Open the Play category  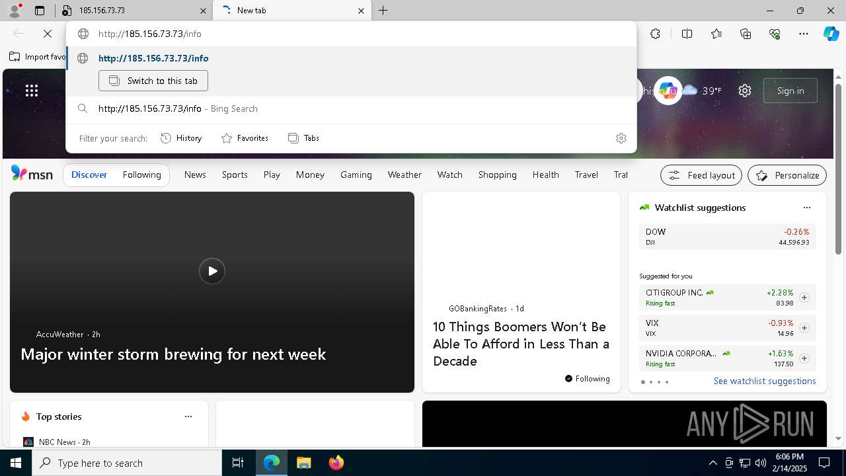coord(272,175)
